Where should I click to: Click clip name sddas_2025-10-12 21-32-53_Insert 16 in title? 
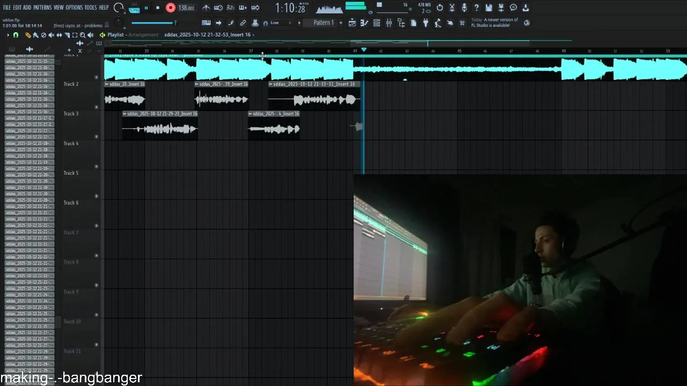pyautogui.click(x=207, y=35)
